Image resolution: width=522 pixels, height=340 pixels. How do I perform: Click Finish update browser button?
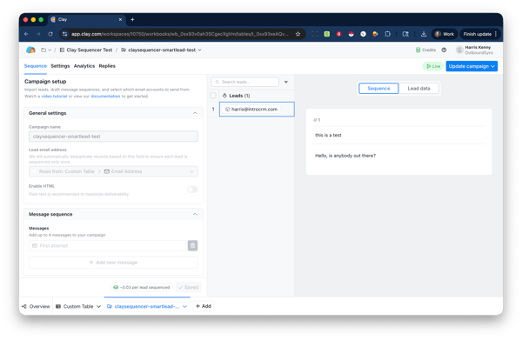coord(479,34)
